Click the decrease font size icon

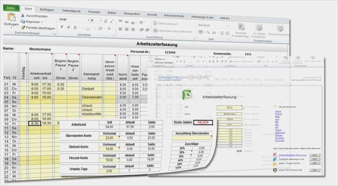point(111,21)
